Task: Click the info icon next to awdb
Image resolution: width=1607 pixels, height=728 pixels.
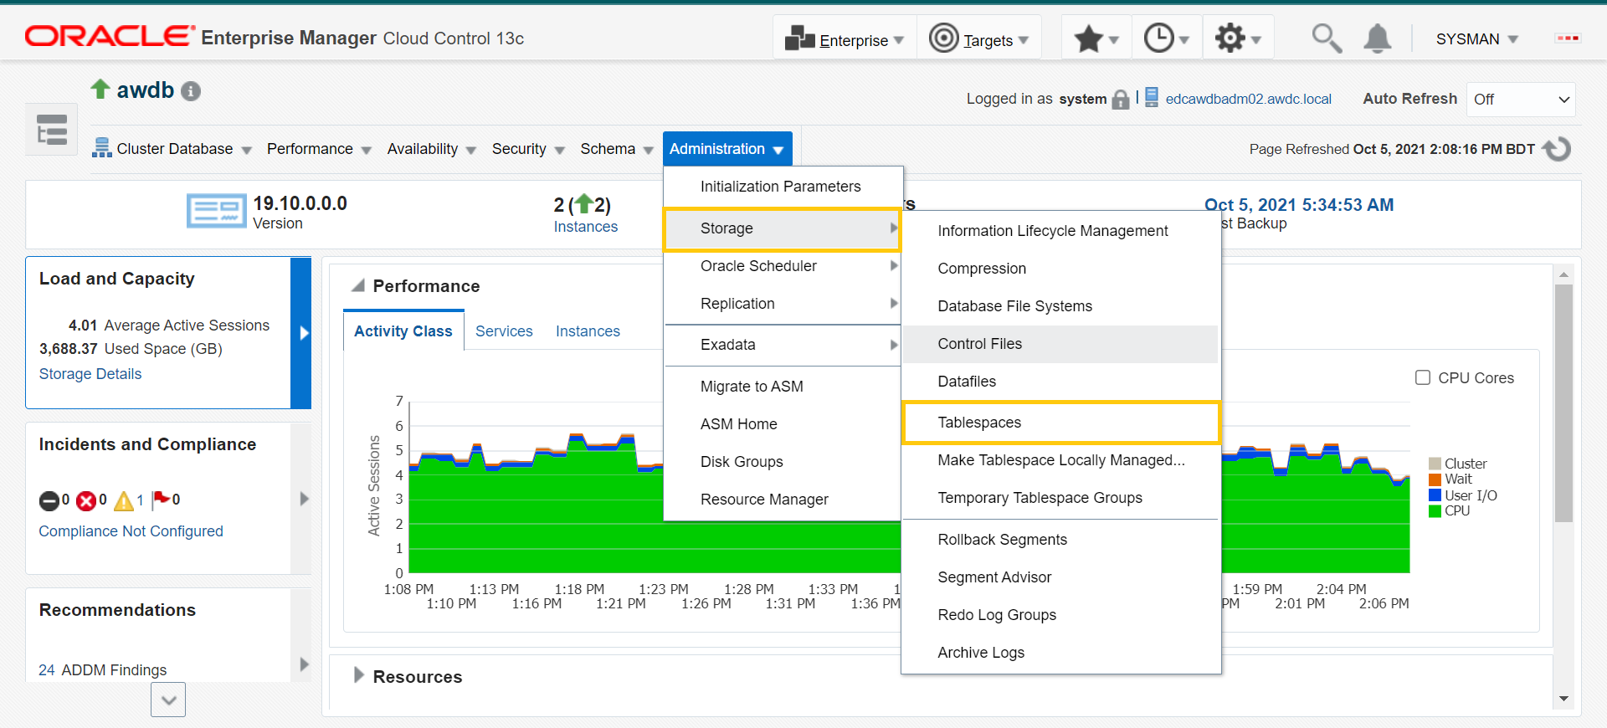Action: pyautogui.click(x=191, y=91)
